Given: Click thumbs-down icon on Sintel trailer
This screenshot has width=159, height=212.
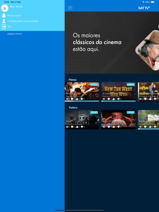Looking at the screenshot, I should pos(82,127).
